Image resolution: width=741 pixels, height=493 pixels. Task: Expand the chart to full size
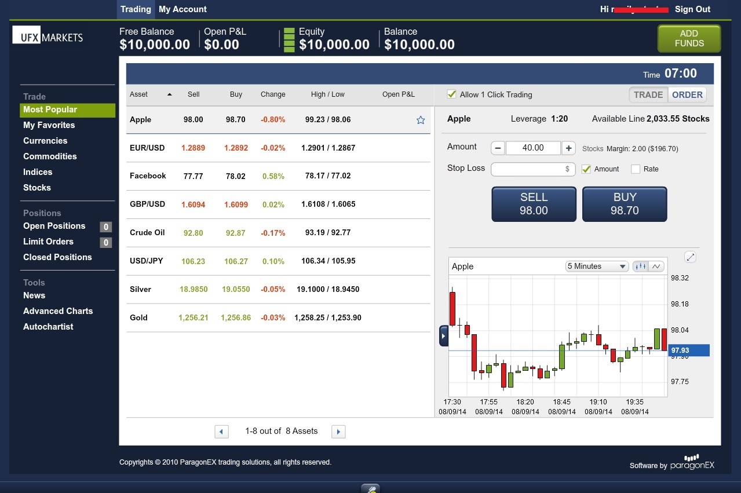(690, 257)
